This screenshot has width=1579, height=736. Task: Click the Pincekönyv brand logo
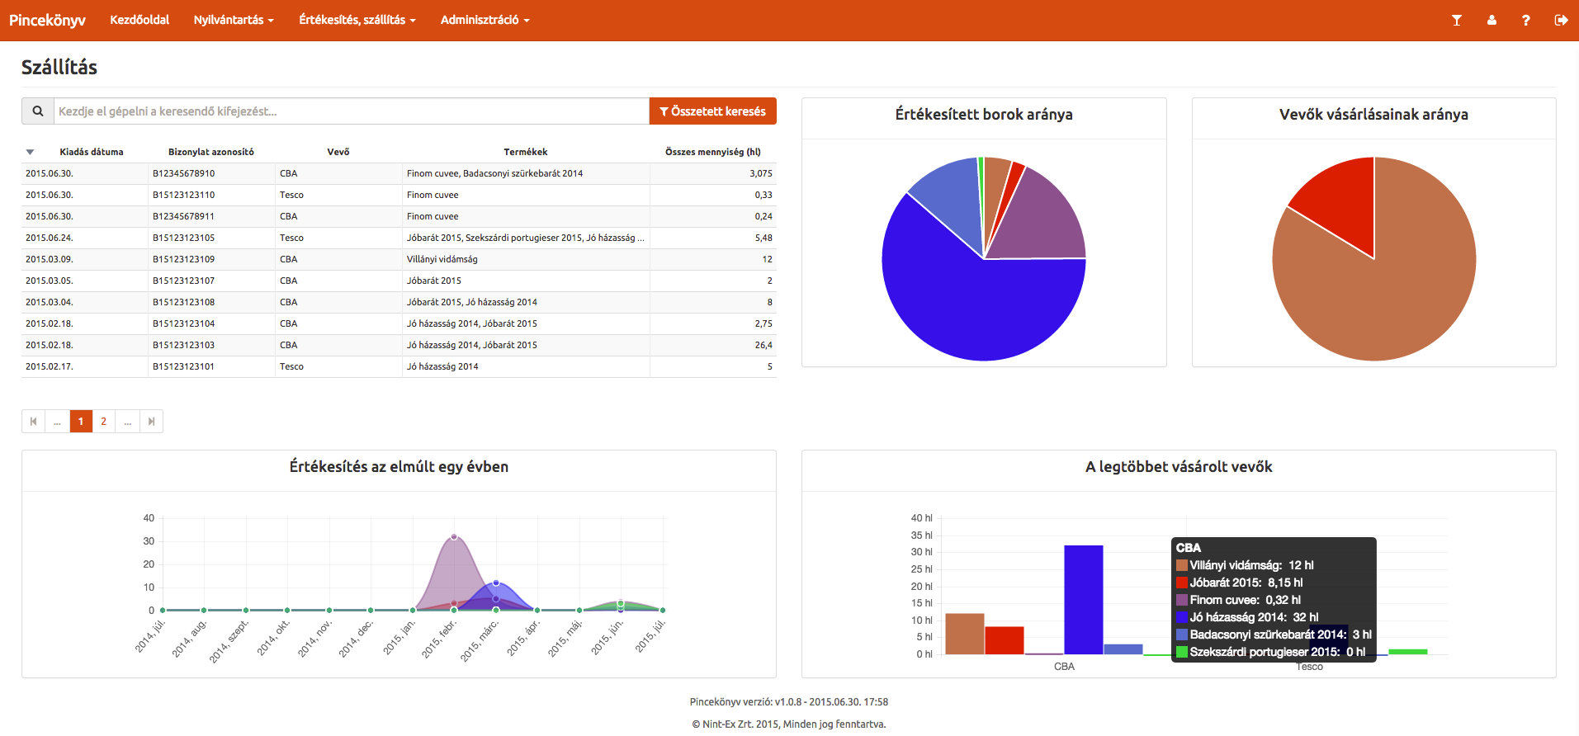(x=47, y=20)
